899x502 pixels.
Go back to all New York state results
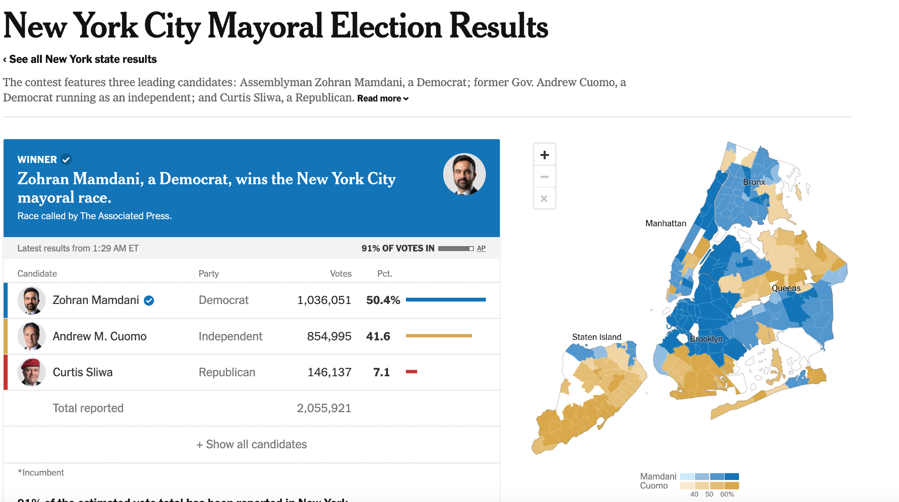click(80, 59)
